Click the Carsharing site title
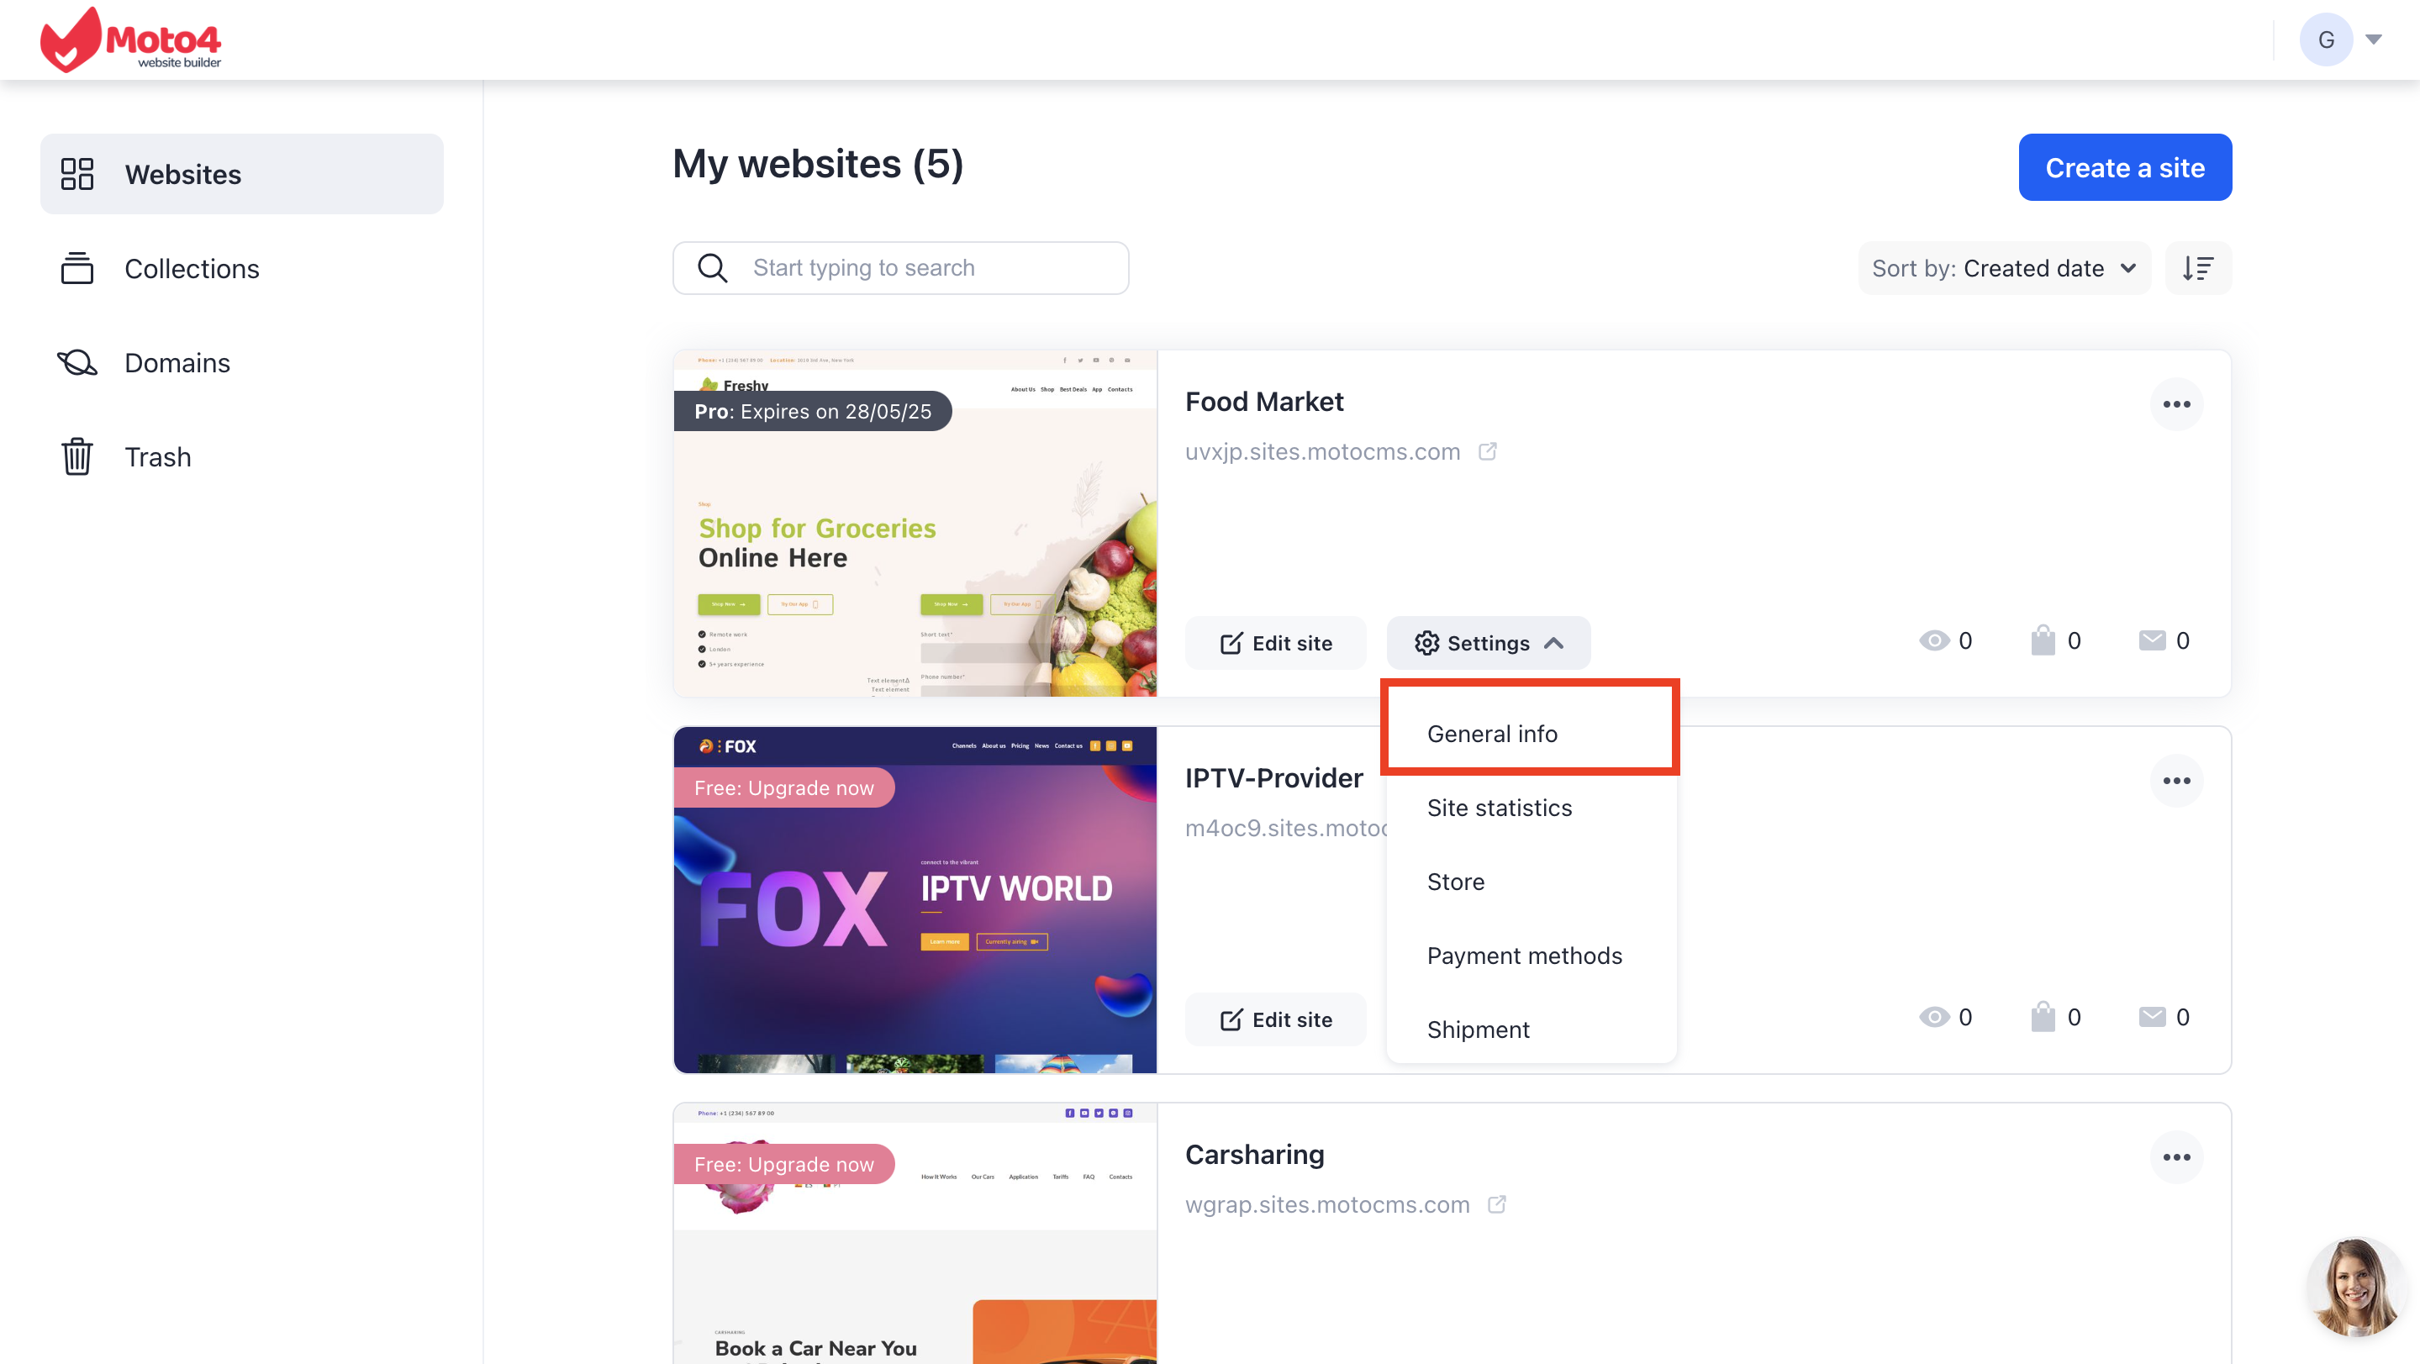The width and height of the screenshot is (2420, 1364). (x=1254, y=1155)
